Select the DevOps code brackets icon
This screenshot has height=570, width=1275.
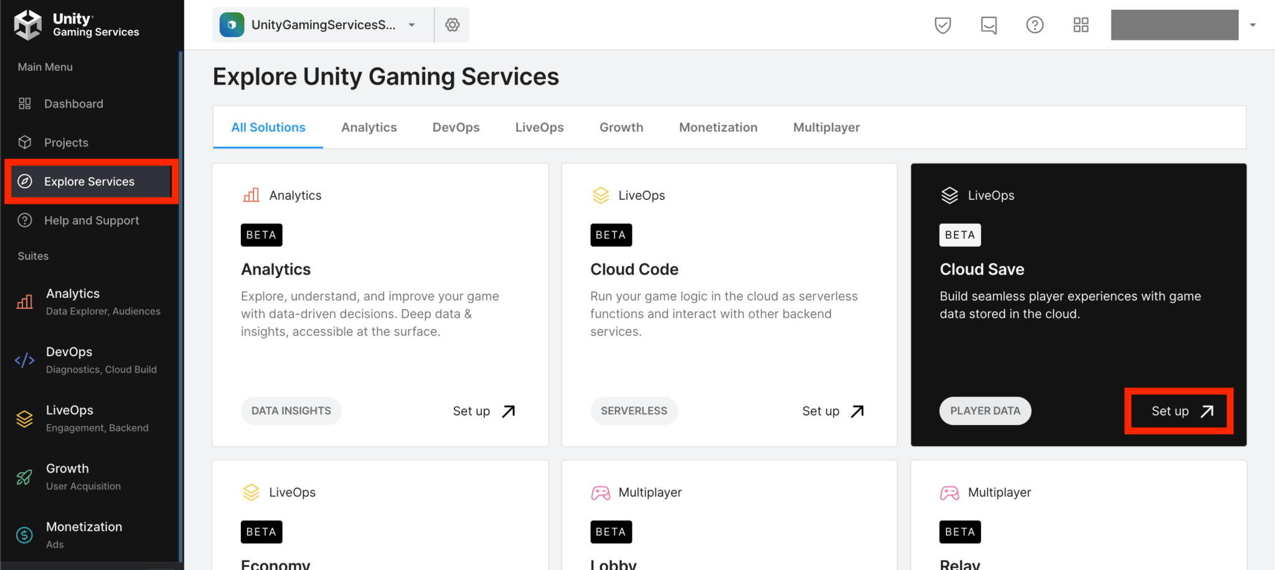24,359
